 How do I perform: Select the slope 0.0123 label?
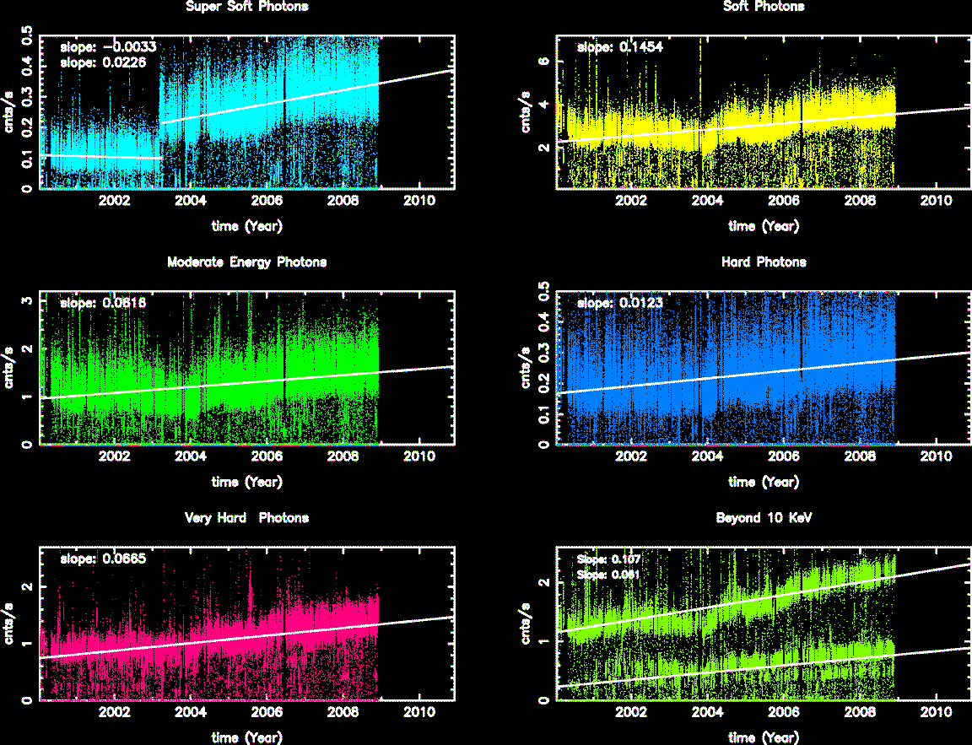[x=619, y=303]
